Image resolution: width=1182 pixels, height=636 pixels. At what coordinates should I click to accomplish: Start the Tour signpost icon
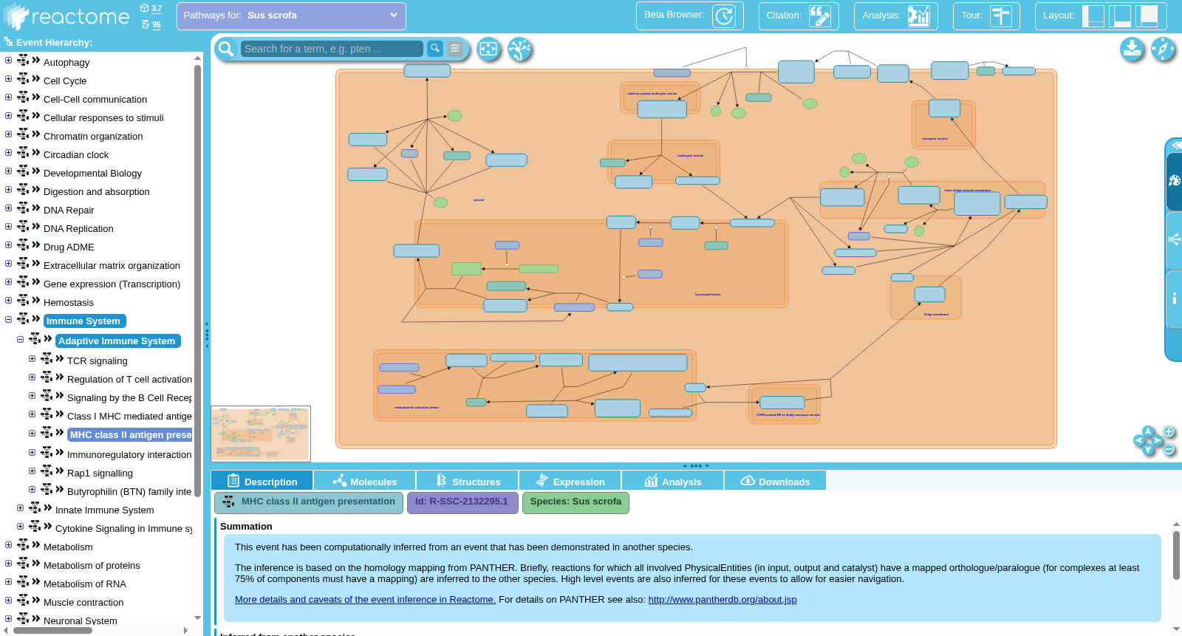[1001, 16]
